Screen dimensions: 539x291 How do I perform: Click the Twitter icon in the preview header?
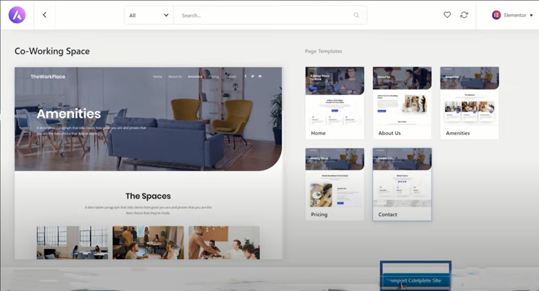(253, 76)
